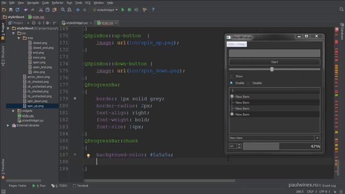The height and width of the screenshot is (194, 345).
Task: Switch to the styledWidget.py editor tab
Action: click(x=77, y=23)
